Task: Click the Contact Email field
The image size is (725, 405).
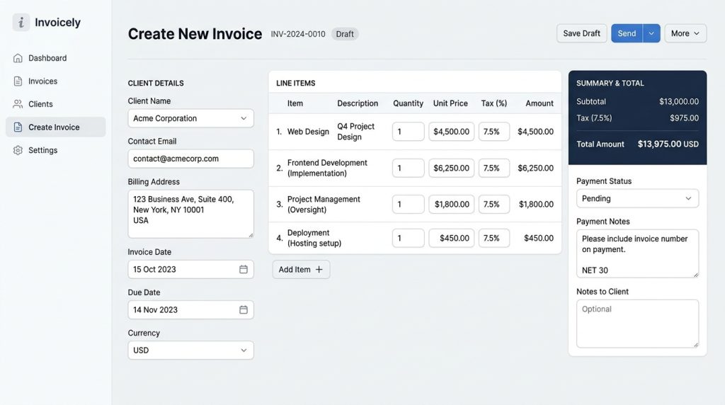Action: tap(190, 159)
